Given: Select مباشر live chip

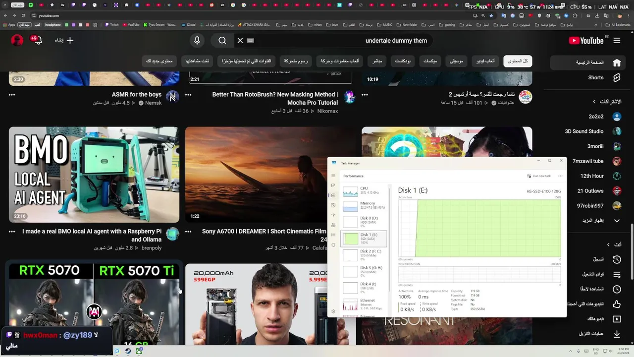Looking at the screenshot, I should (377, 61).
